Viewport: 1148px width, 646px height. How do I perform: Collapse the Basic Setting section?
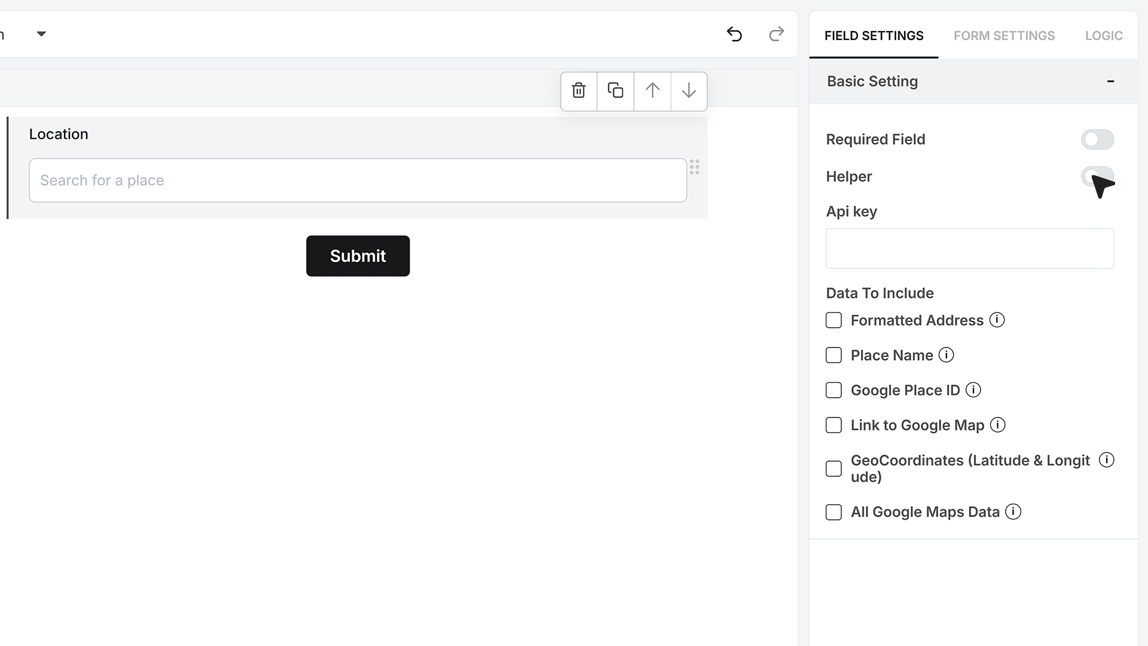pyautogui.click(x=1110, y=81)
